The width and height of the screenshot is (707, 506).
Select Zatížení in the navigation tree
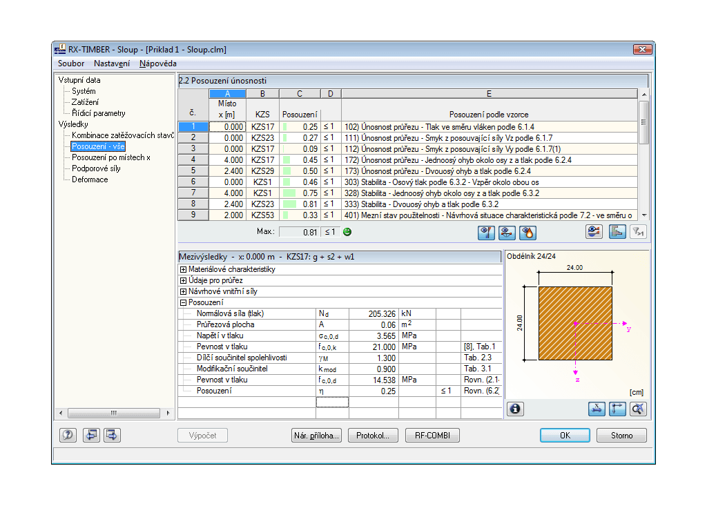pos(85,102)
